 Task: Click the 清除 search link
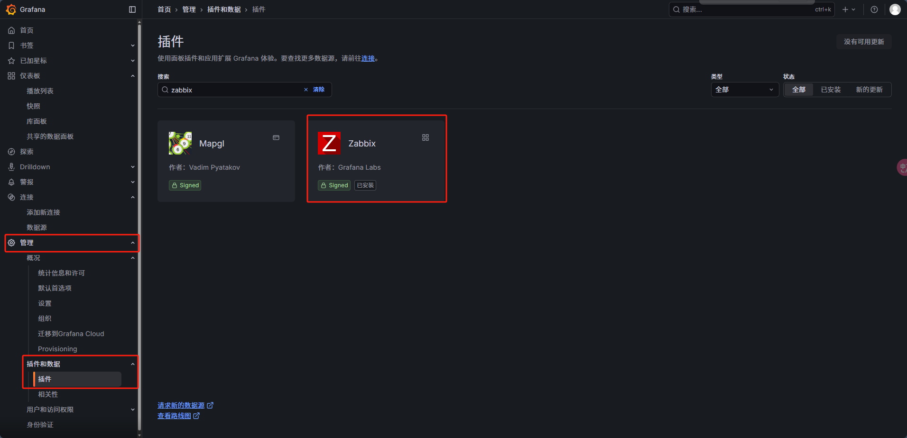coord(319,90)
